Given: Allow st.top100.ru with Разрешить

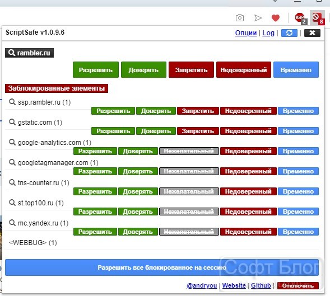Looking at the screenshot, I should pyautogui.click(x=95, y=212).
